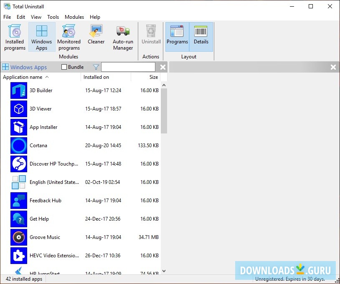Enable the Bundle checkbox
This screenshot has height=284, width=340.
coord(65,67)
